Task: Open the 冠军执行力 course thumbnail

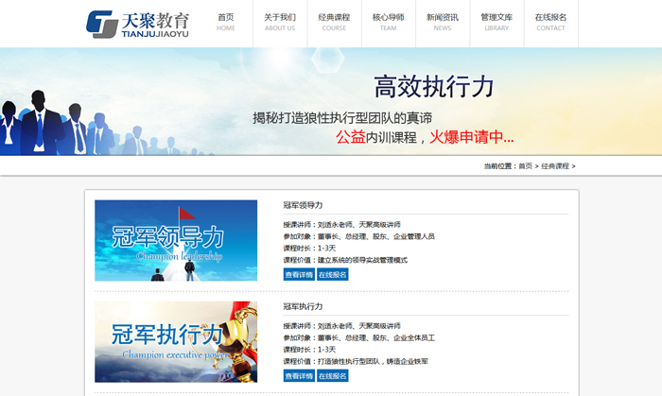Action: click(x=176, y=342)
